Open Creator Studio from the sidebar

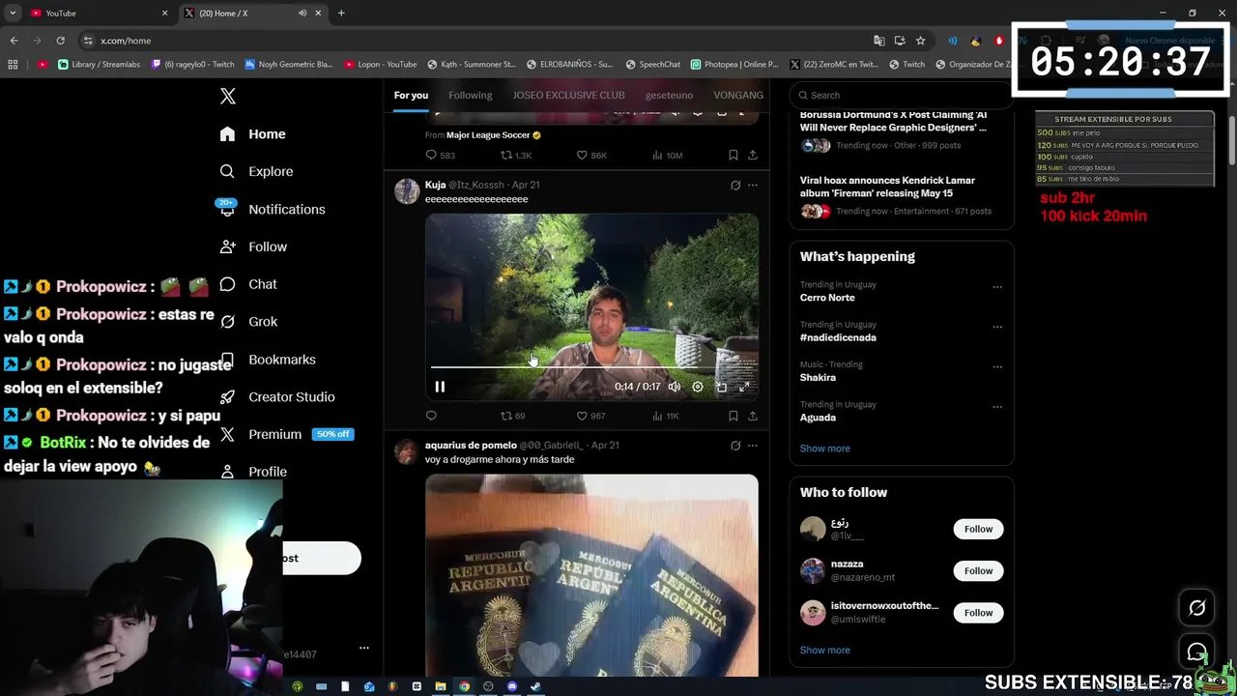[x=276, y=397]
